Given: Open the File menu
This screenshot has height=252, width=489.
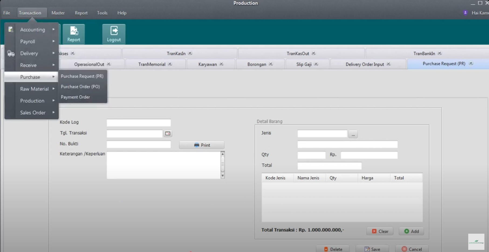Looking at the screenshot, I should tap(7, 13).
